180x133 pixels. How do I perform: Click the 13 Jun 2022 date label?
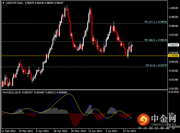coord(95,131)
